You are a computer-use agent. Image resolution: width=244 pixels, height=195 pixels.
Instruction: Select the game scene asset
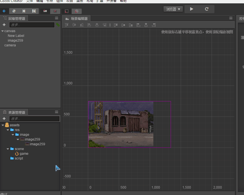pos(24,154)
